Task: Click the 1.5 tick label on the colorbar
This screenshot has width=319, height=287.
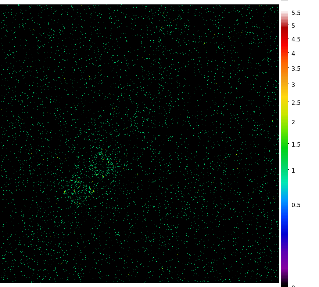Action: click(x=296, y=144)
